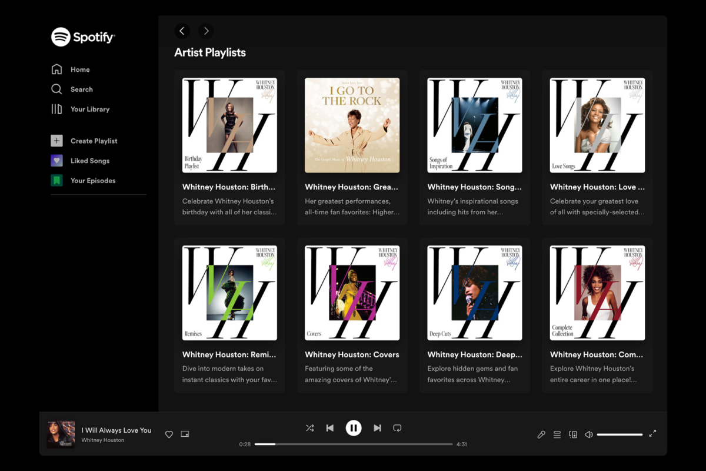This screenshot has width=706, height=471.
Task: Open the play queue
Action: 557,434
